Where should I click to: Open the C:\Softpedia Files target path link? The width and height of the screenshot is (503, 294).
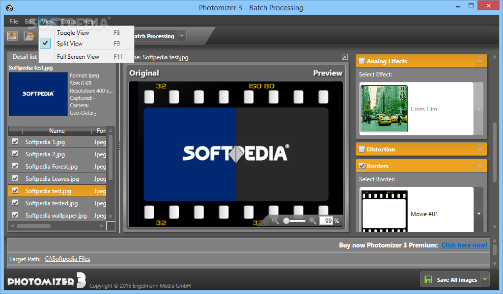[67, 259]
